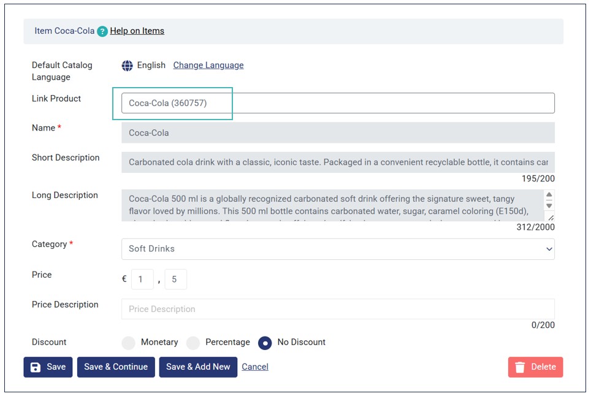Click the Save & Add New button
This screenshot has height=396, width=591.
click(x=198, y=367)
